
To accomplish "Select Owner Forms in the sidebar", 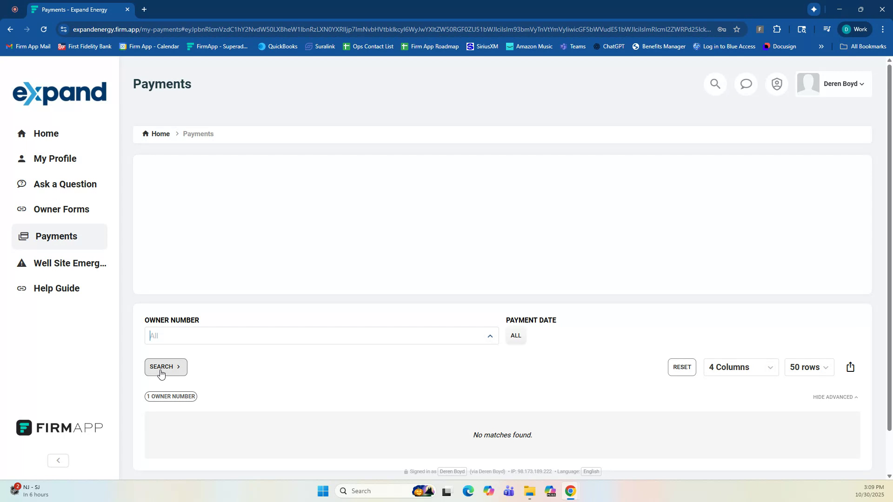I will [61, 209].
